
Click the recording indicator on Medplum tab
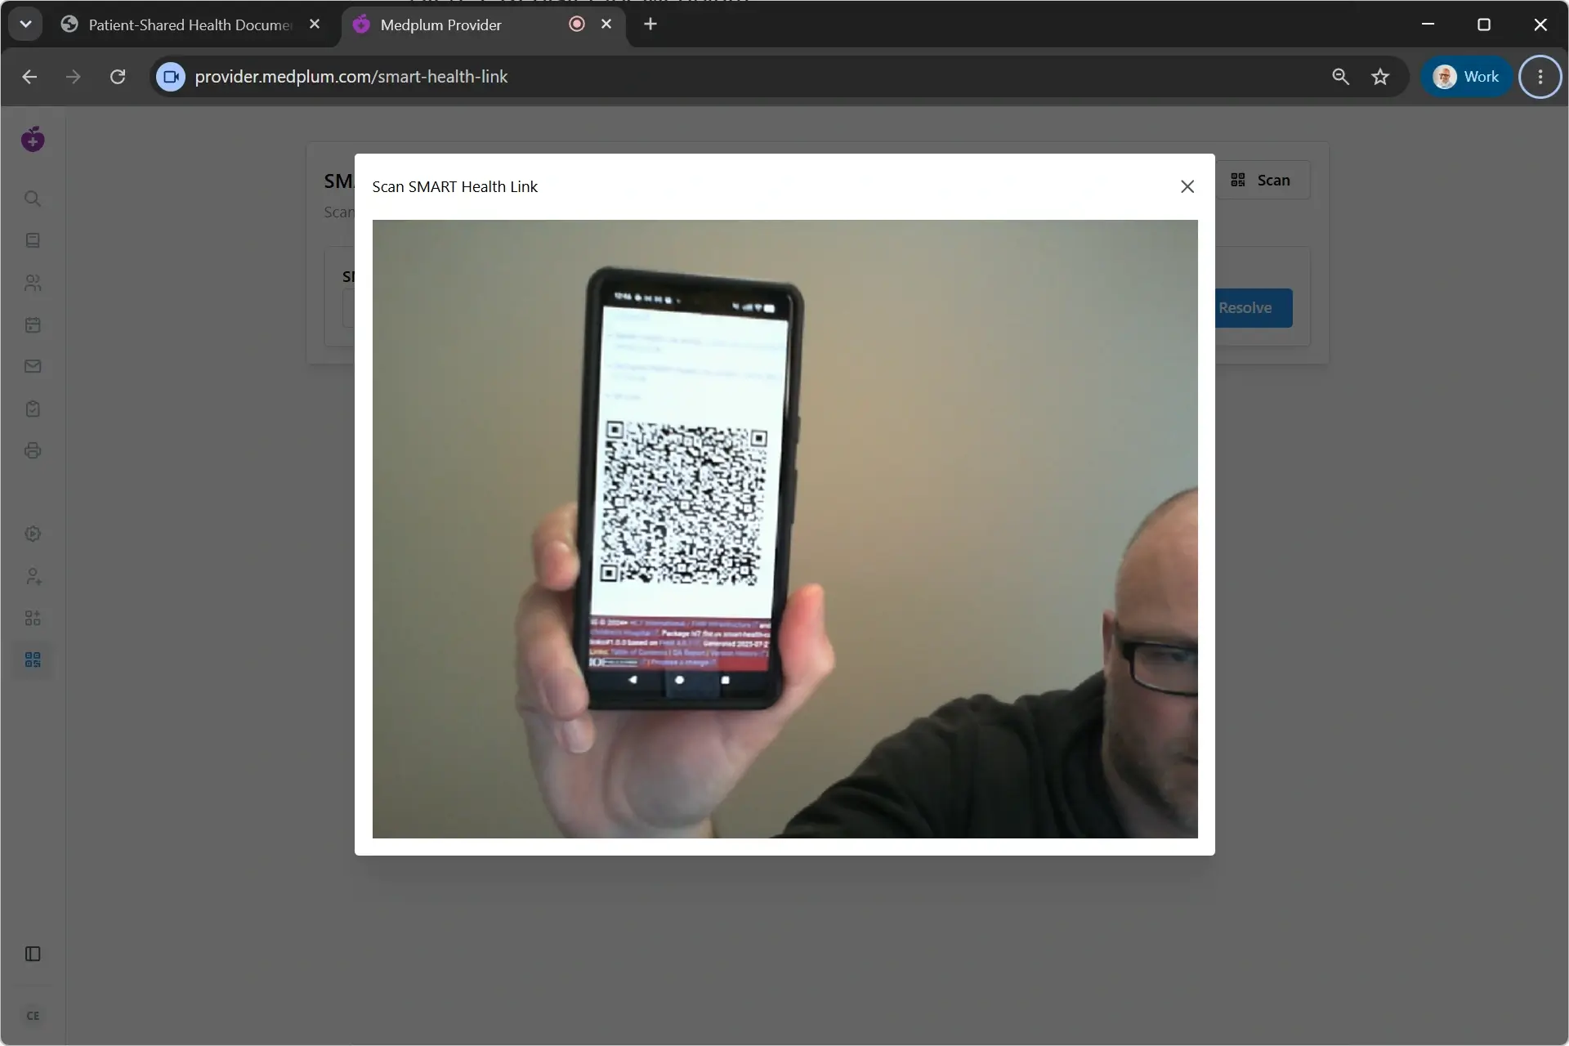tap(577, 25)
